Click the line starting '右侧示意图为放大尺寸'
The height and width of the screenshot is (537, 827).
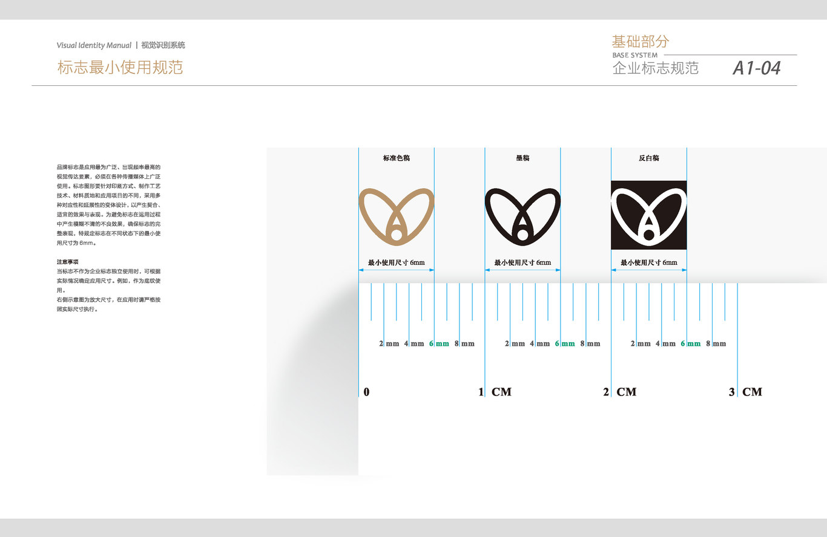(109, 299)
